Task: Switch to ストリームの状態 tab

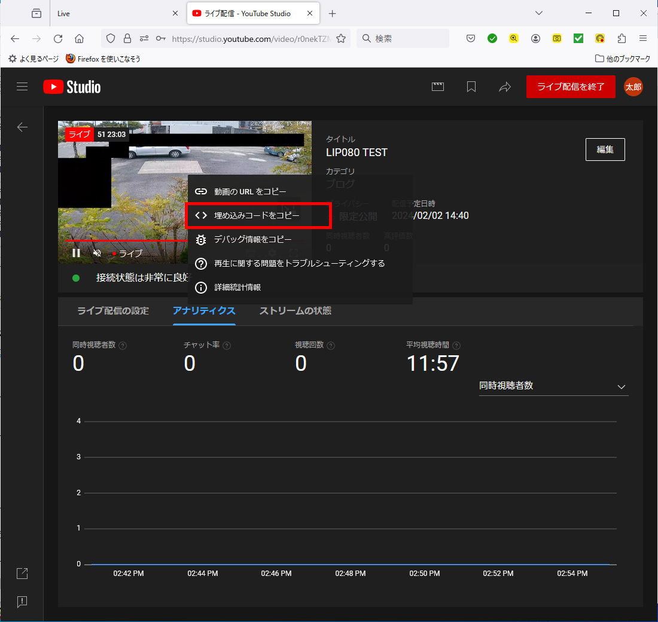Action: click(x=295, y=310)
